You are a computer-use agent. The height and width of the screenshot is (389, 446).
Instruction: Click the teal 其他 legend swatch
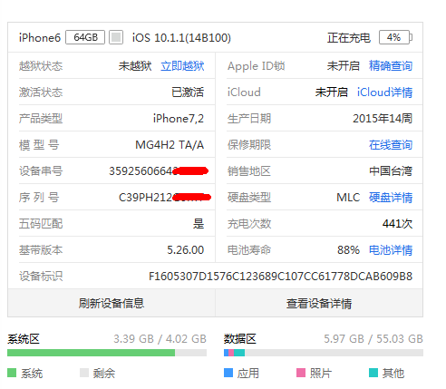pos(373,373)
